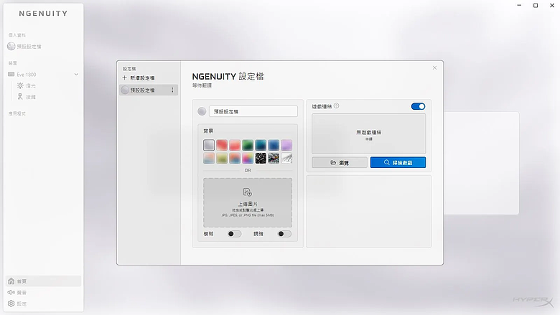Select the default profile row in dialog list
This screenshot has width=560, height=315.
click(x=149, y=90)
